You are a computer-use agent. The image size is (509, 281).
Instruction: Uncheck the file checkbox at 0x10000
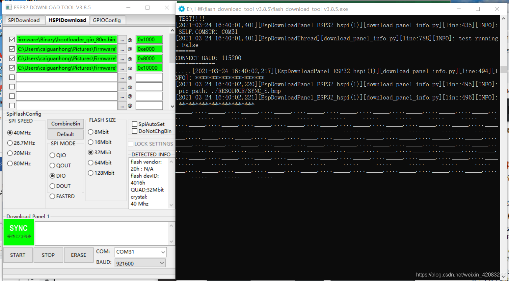(x=12, y=68)
